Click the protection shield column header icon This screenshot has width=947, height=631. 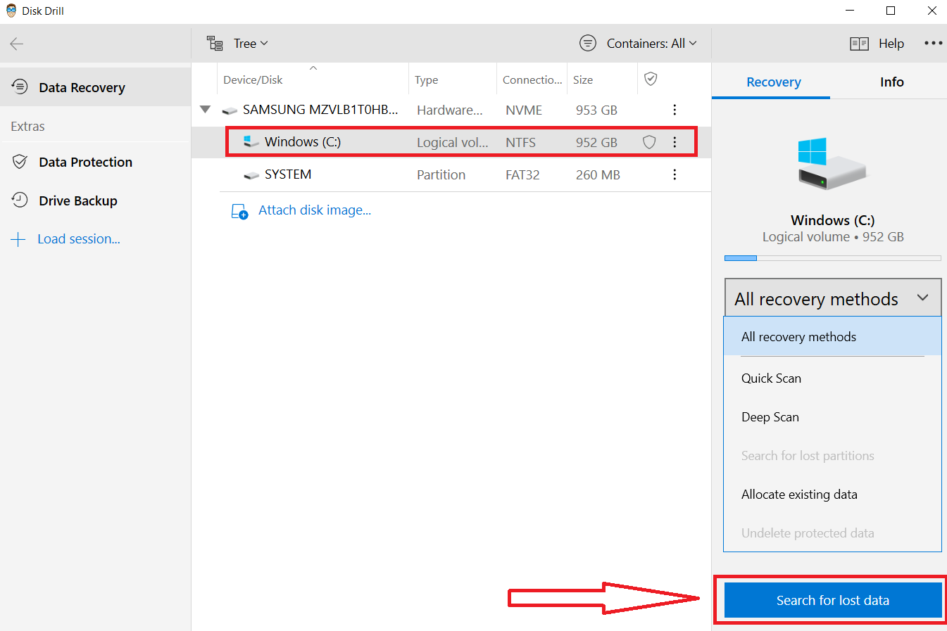(651, 79)
